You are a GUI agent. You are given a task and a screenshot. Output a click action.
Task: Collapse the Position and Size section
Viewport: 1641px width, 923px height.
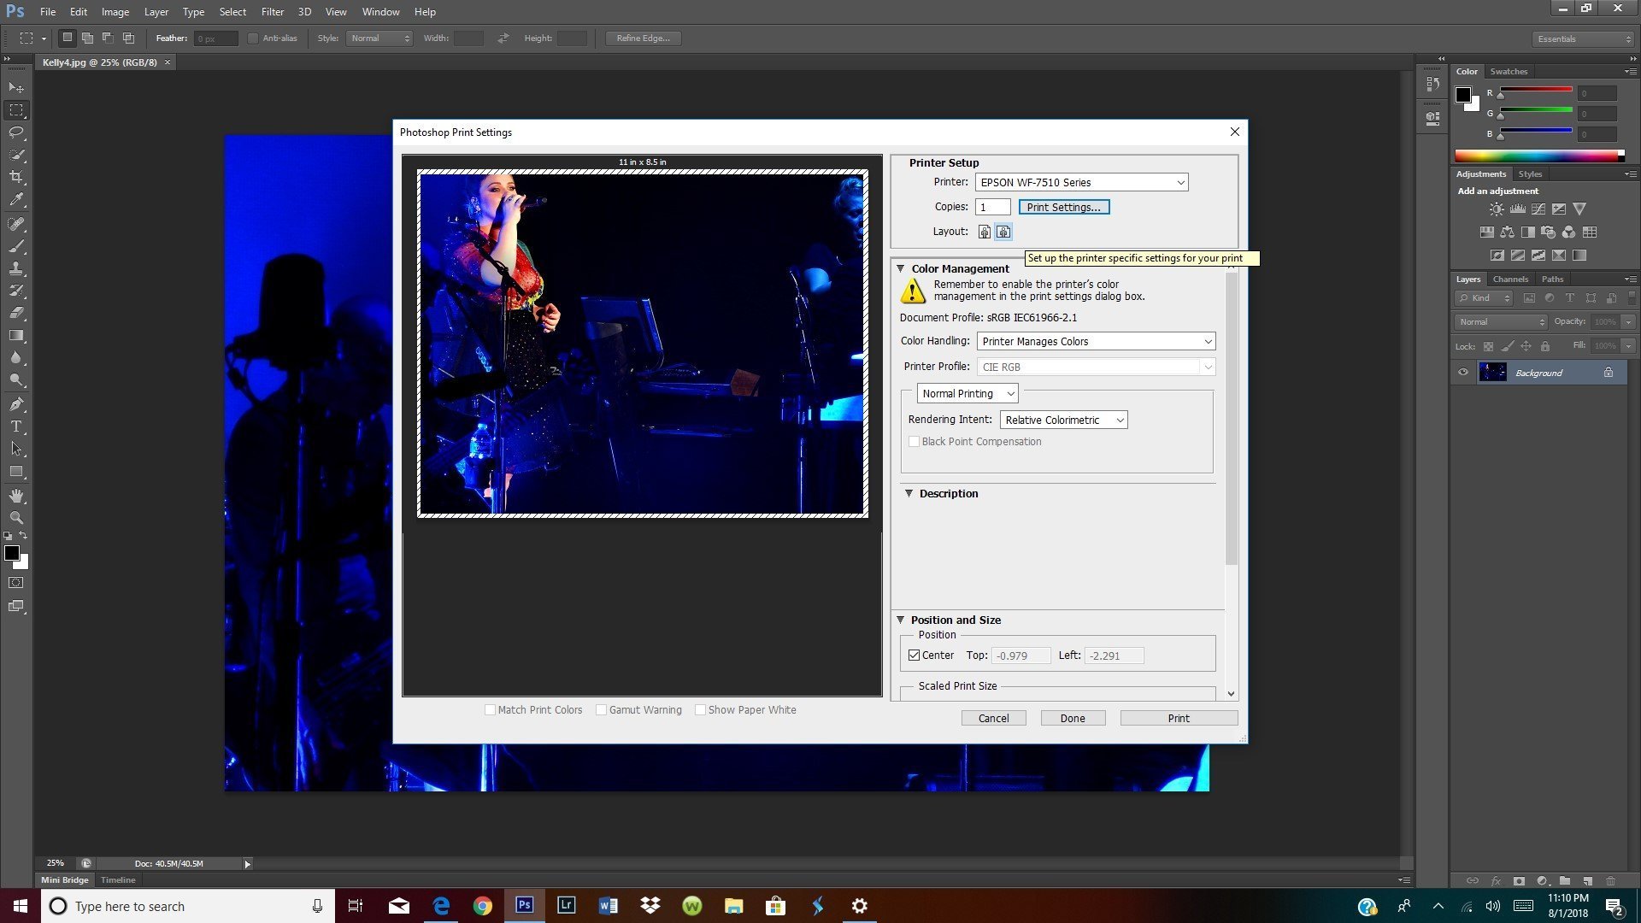click(x=900, y=620)
